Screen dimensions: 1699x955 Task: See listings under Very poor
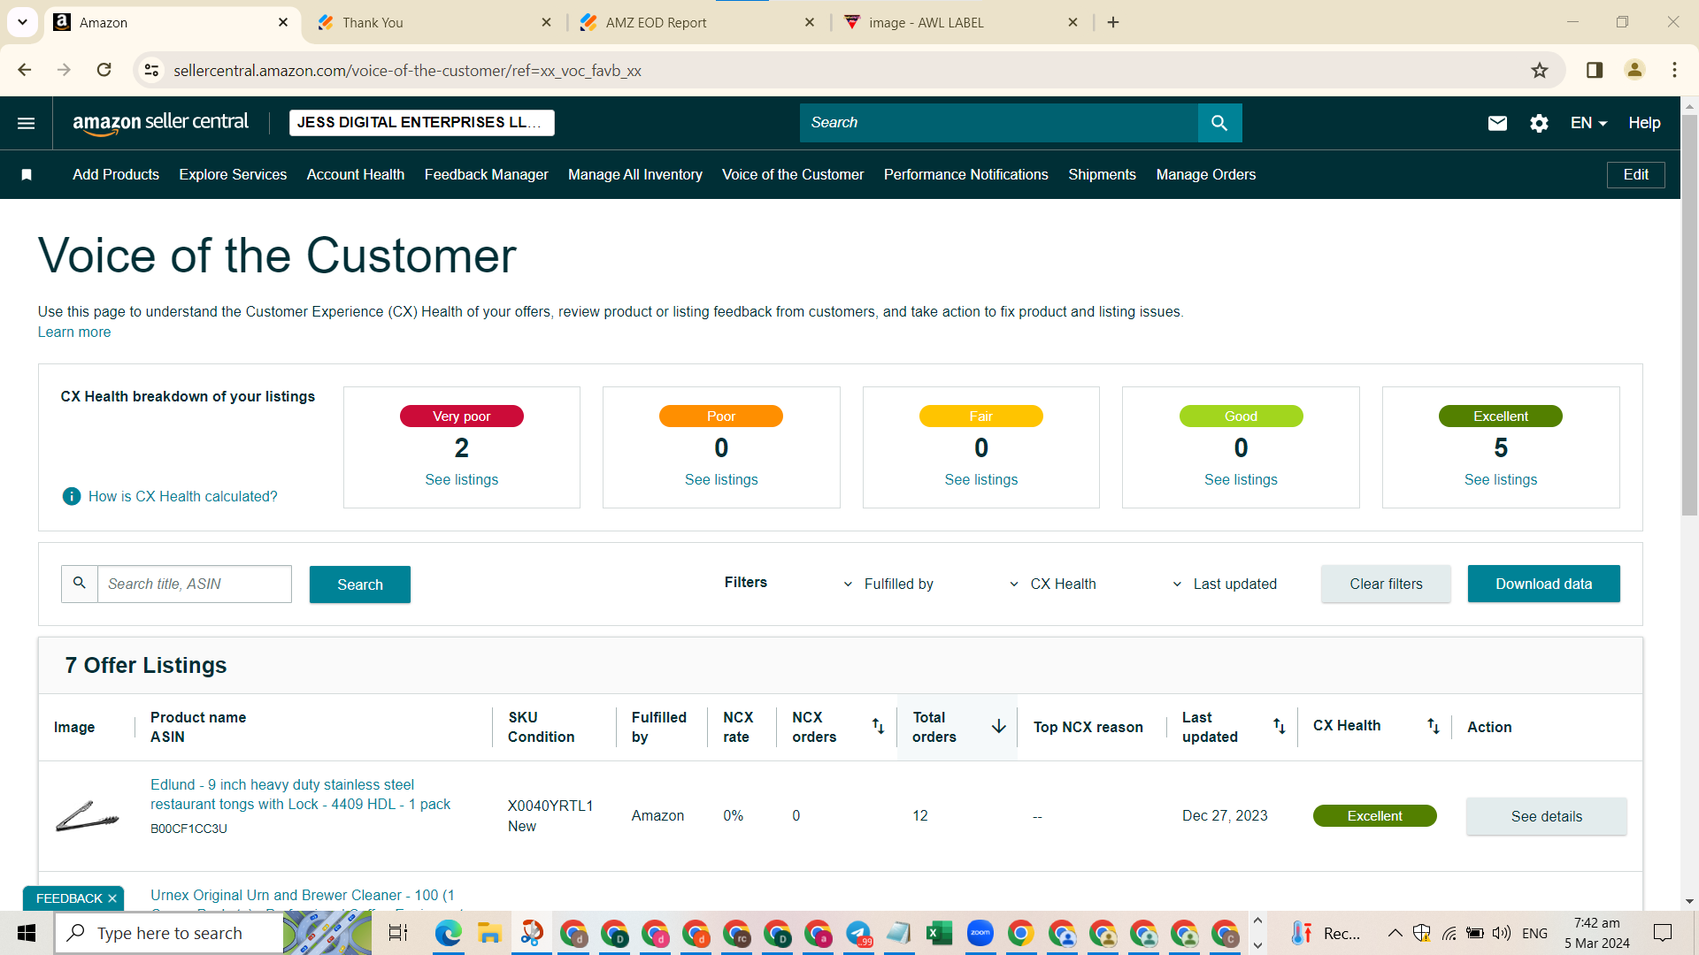click(x=461, y=479)
